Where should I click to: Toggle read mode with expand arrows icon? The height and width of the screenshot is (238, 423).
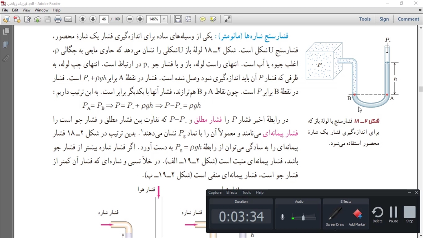point(227,19)
